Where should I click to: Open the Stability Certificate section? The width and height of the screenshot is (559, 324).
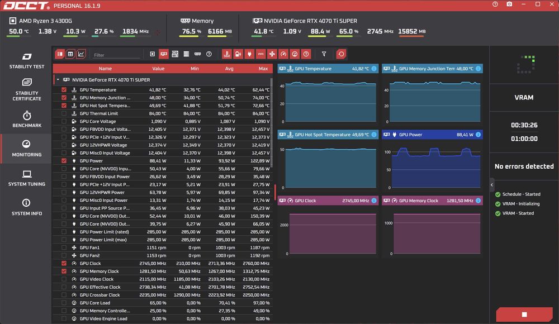(x=27, y=89)
